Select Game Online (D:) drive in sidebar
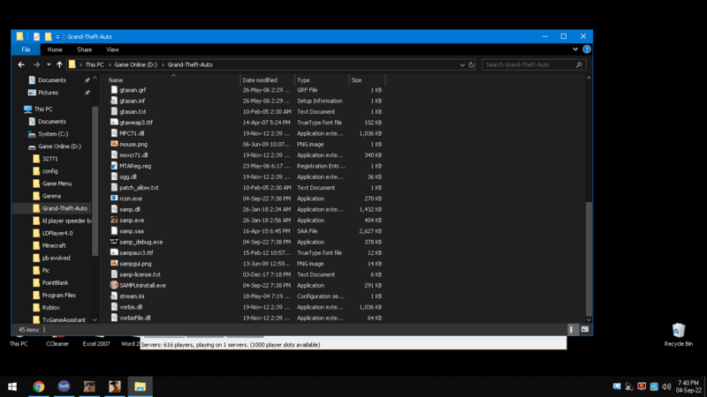The height and width of the screenshot is (397, 707). click(59, 146)
